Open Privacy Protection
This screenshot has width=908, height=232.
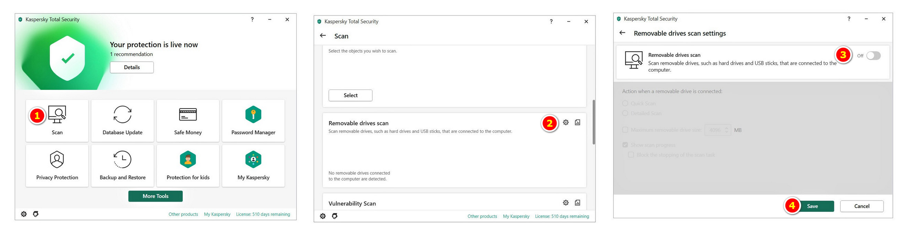point(57,165)
